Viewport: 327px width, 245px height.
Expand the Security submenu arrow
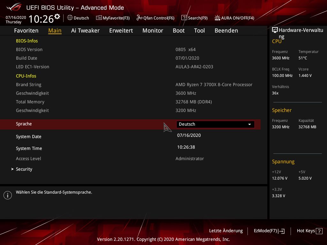point(12,169)
